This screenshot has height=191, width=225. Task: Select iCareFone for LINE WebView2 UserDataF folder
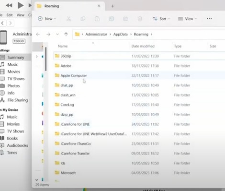click(139, 134)
